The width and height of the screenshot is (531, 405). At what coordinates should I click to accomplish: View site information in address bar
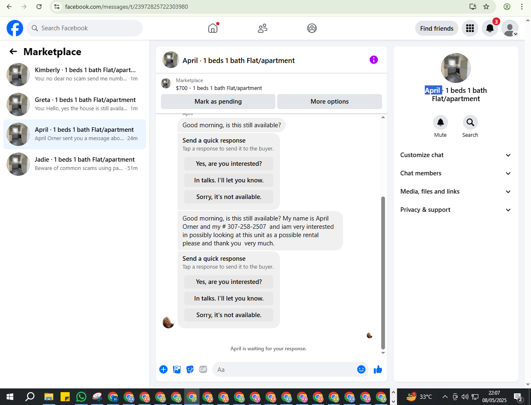(57, 7)
